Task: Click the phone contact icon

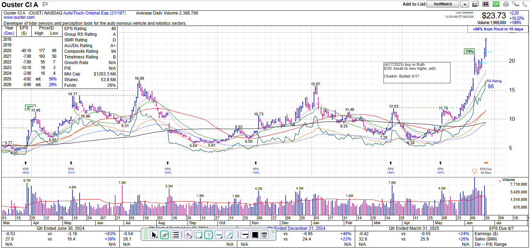Action: click(524, 4)
